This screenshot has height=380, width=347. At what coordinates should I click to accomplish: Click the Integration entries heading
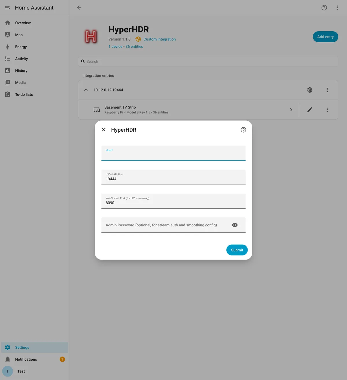[98, 76]
